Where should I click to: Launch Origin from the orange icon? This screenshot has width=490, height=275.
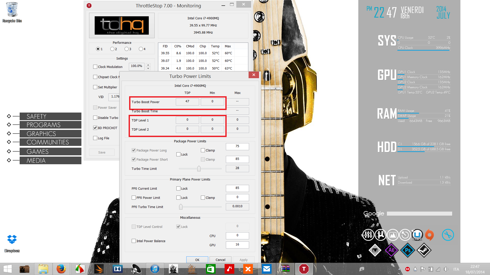(x=430, y=235)
